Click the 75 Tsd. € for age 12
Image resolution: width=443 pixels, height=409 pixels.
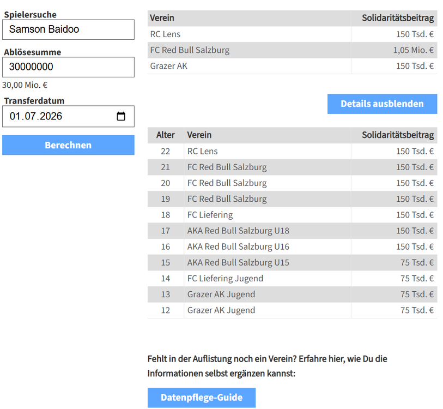(417, 310)
